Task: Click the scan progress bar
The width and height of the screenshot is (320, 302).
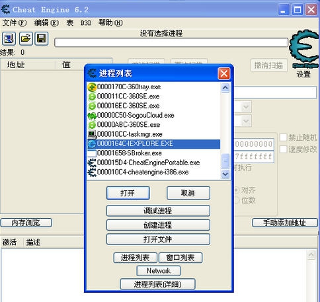Action: 171,42
